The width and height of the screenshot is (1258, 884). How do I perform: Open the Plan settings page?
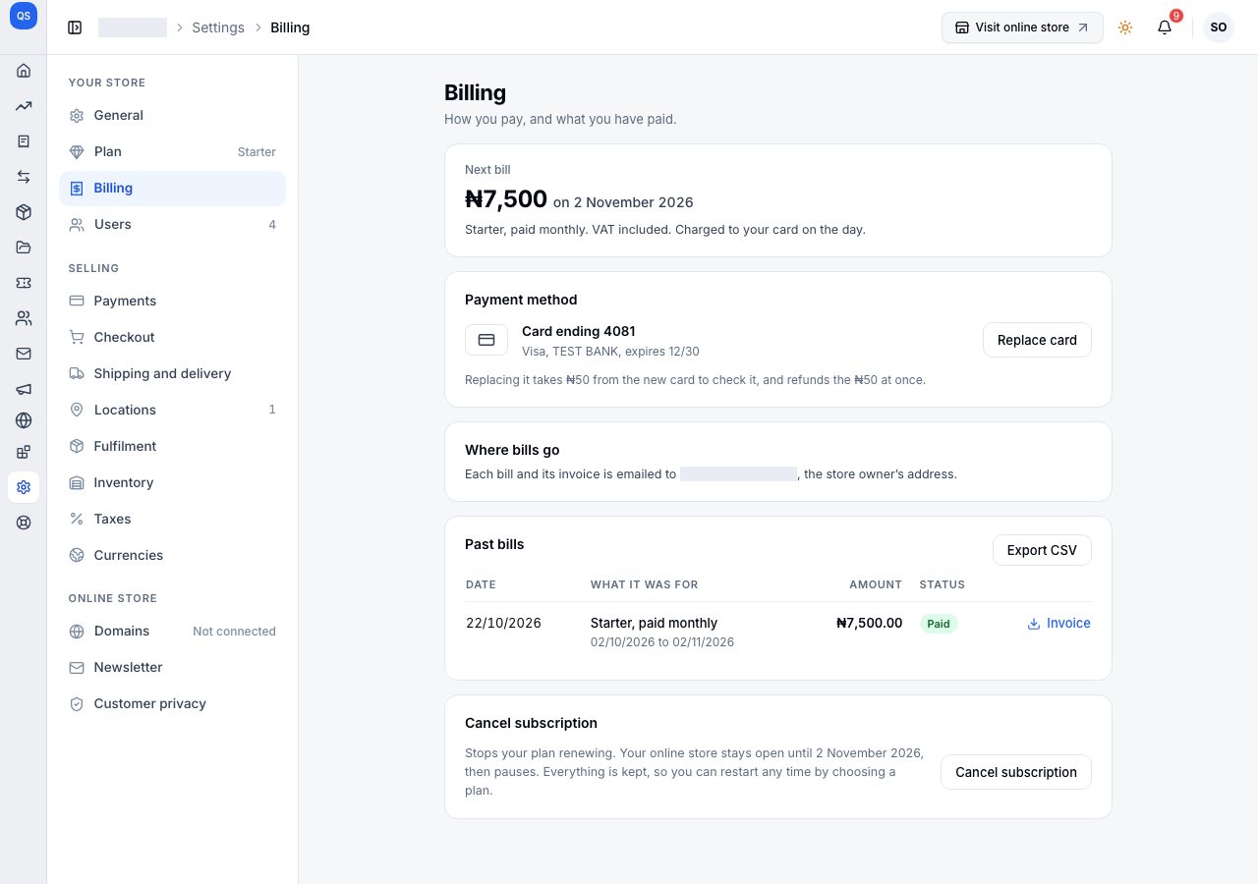(172, 152)
